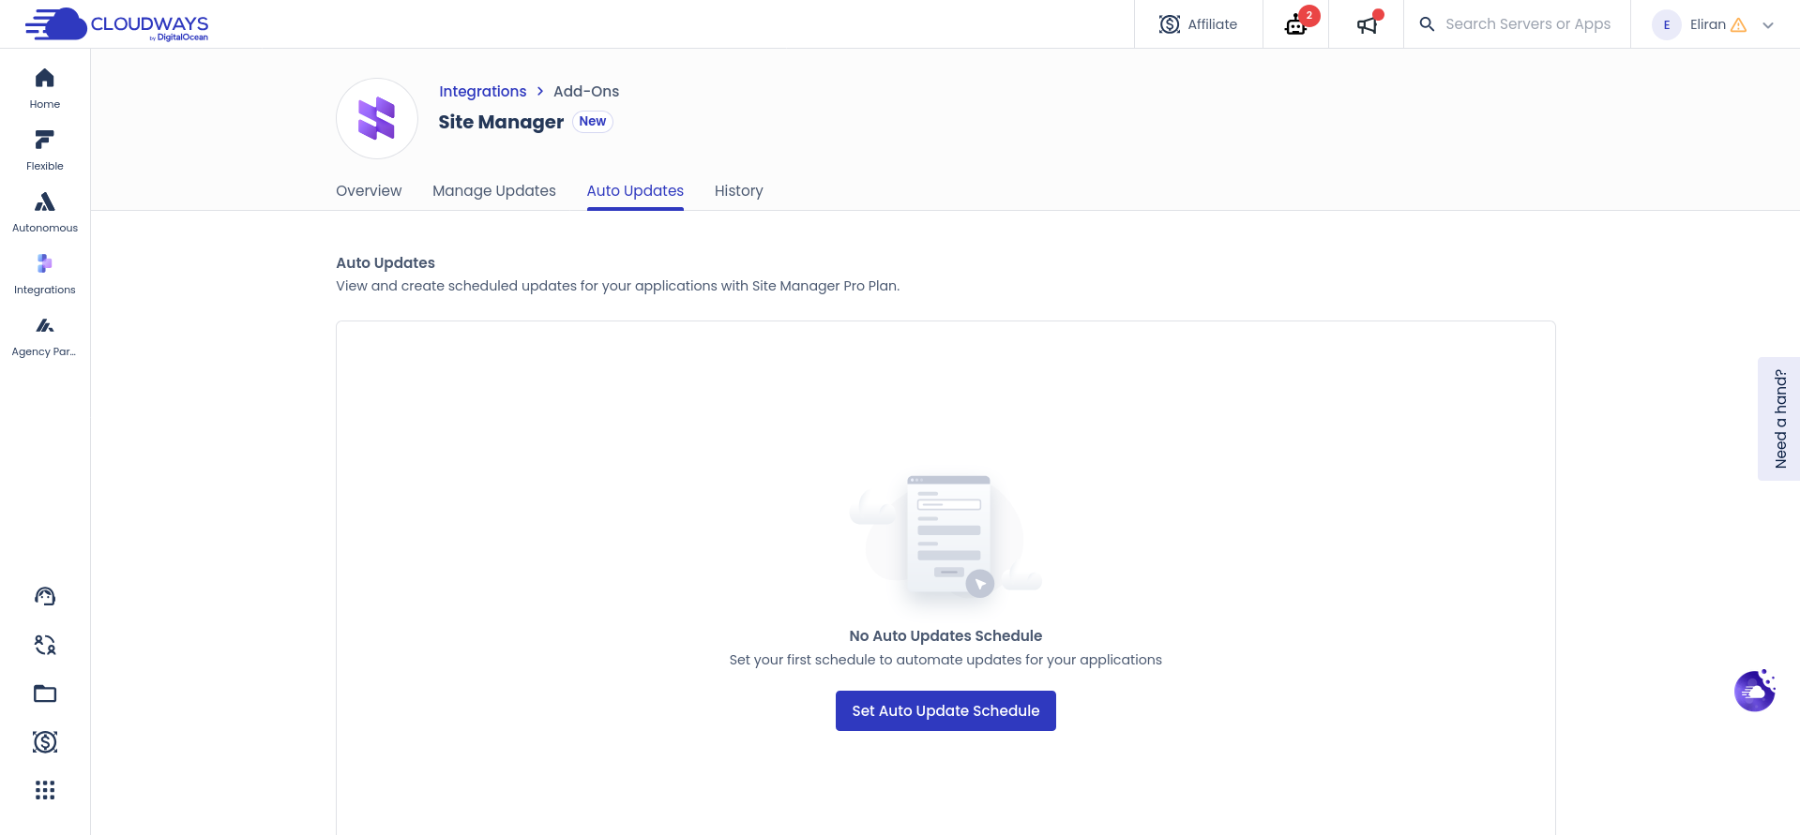Viewport: 1800px width, 835px height.
Task: Click the Integrations breadcrumb link
Action: pos(483,91)
